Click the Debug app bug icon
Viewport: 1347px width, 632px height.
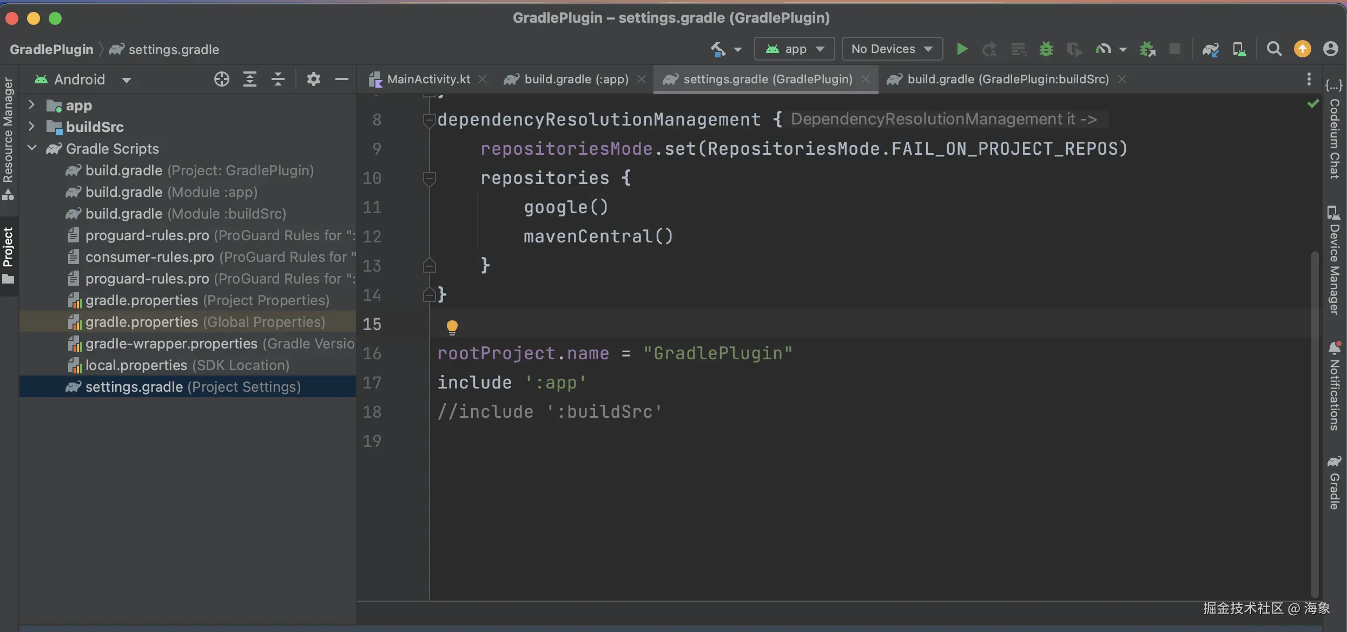coord(1046,49)
